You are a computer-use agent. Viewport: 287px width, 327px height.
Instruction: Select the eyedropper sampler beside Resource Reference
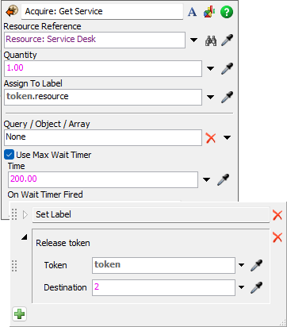point(228,40)
